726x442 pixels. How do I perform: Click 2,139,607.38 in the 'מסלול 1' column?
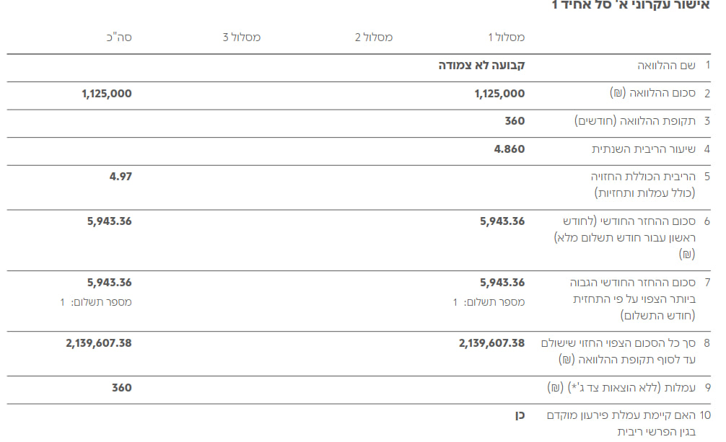(x=491, y=343)
